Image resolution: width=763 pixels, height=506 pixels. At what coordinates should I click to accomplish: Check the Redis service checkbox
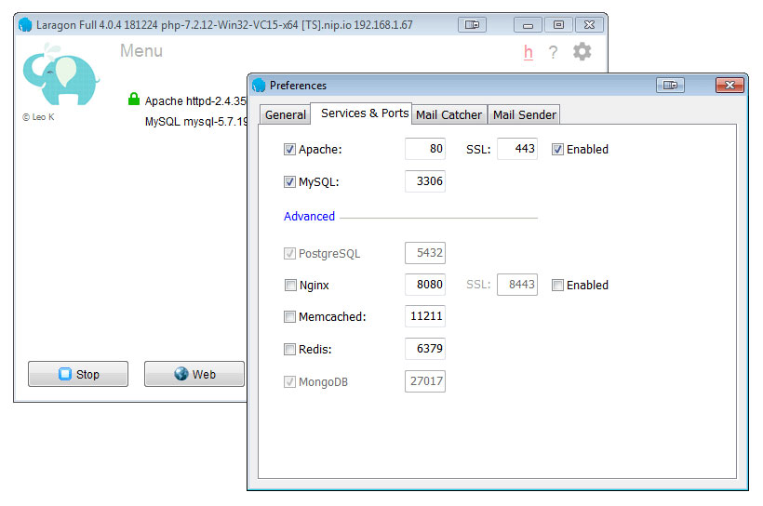(289, 350)
